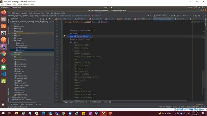
Task: Click the green Run button in the toolbar
Action: point(169,16)
